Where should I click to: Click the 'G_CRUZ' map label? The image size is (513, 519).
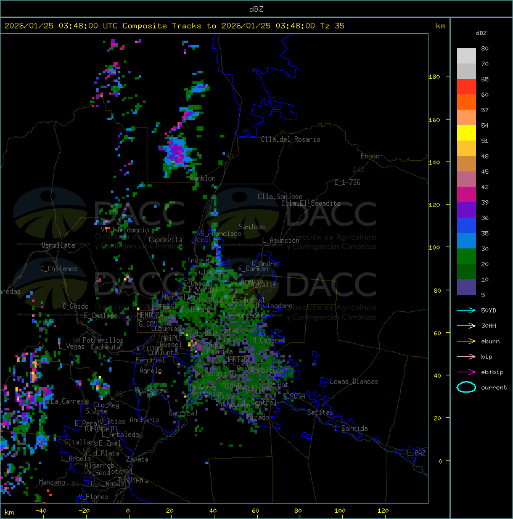coord(150,324)
